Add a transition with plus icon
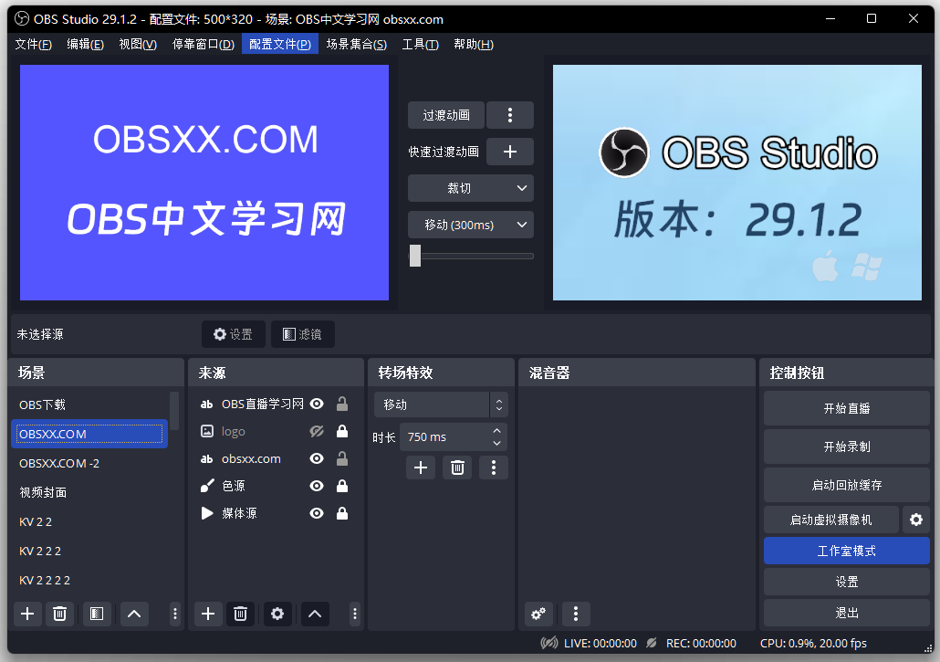Screen dimensions: 940x662 (x=421, y=468)
